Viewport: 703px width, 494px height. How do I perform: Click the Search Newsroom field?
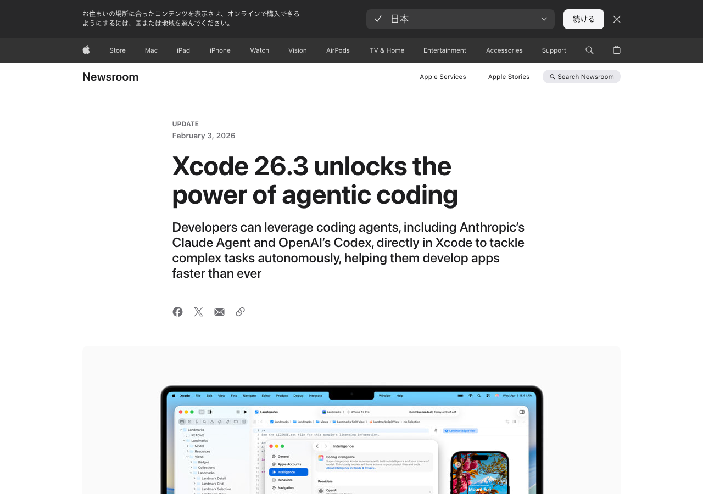[x=582, y=77]
